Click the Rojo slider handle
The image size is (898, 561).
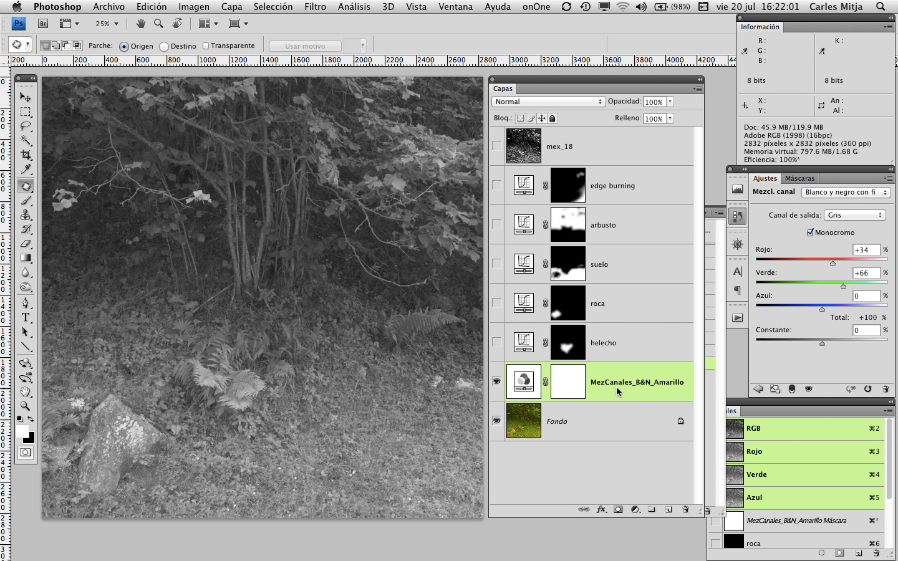click(x=833, y=263)
